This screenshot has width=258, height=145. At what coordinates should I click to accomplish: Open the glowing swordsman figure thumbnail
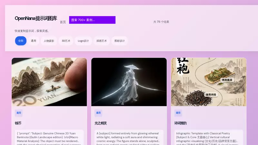click(x=129, y=82)
